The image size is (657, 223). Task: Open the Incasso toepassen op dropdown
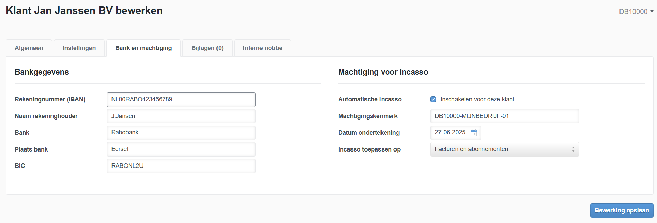pyautogui.click(x=504, y=149)
